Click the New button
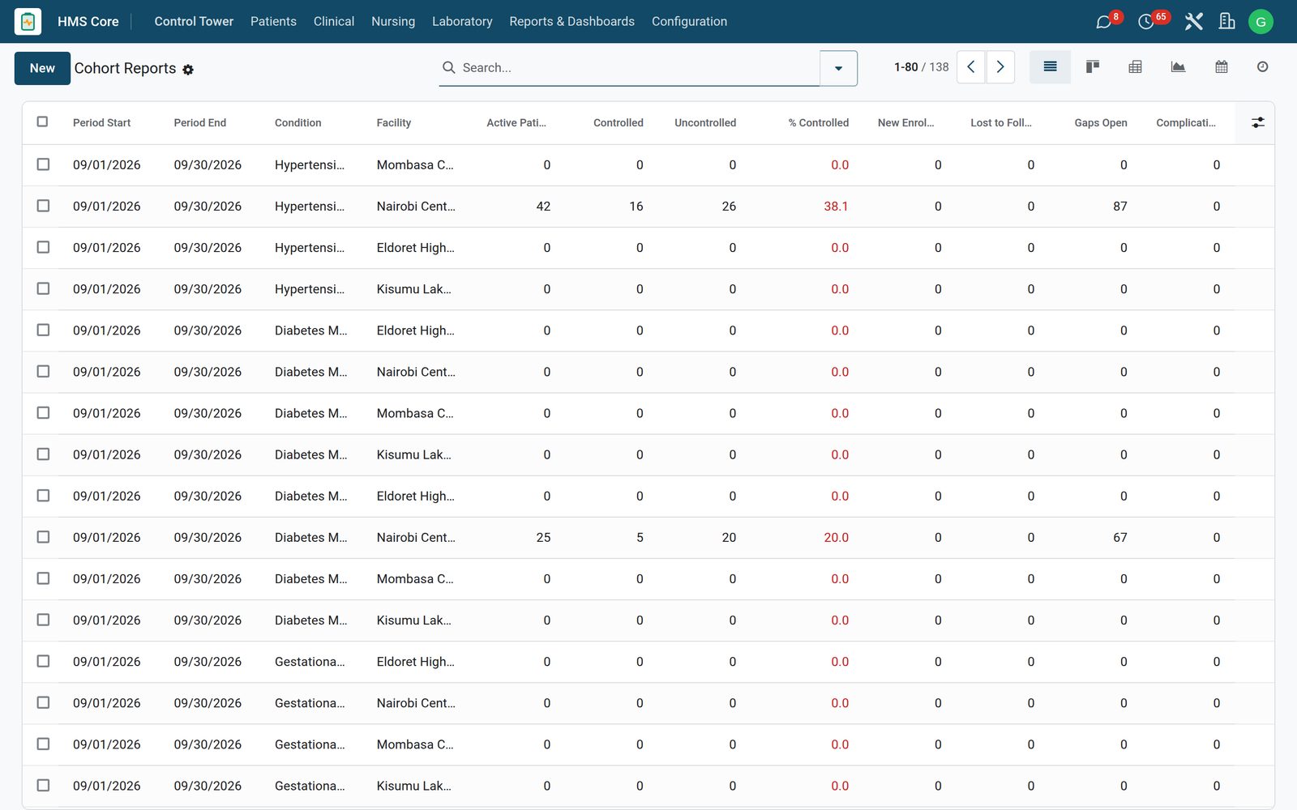 tap(42, 68)
